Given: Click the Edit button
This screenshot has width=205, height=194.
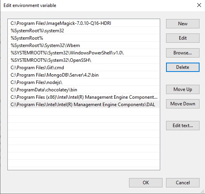Looking at the screenshot, I should tap(183, 38).
